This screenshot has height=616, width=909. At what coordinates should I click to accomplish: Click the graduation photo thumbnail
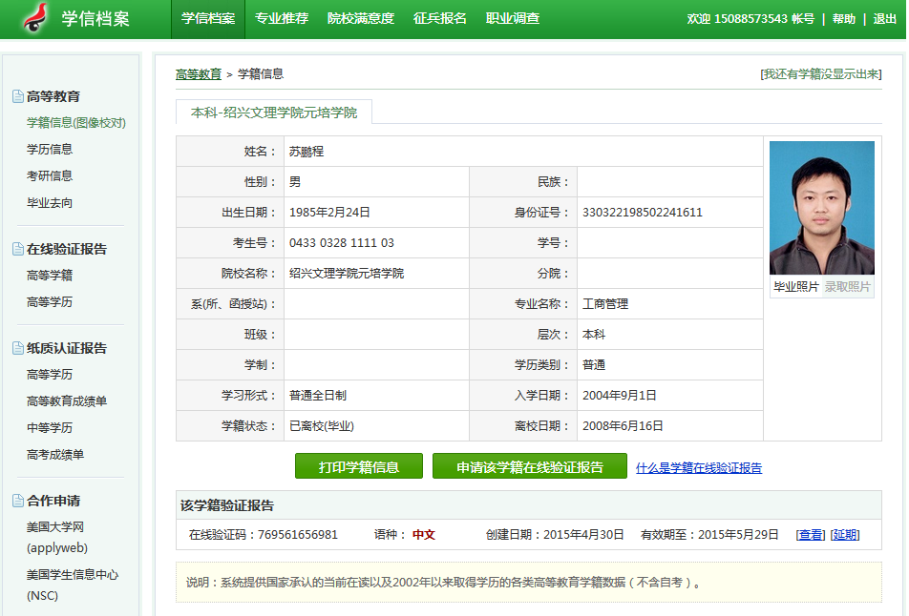pyautogui.click(x=821, y=208)
